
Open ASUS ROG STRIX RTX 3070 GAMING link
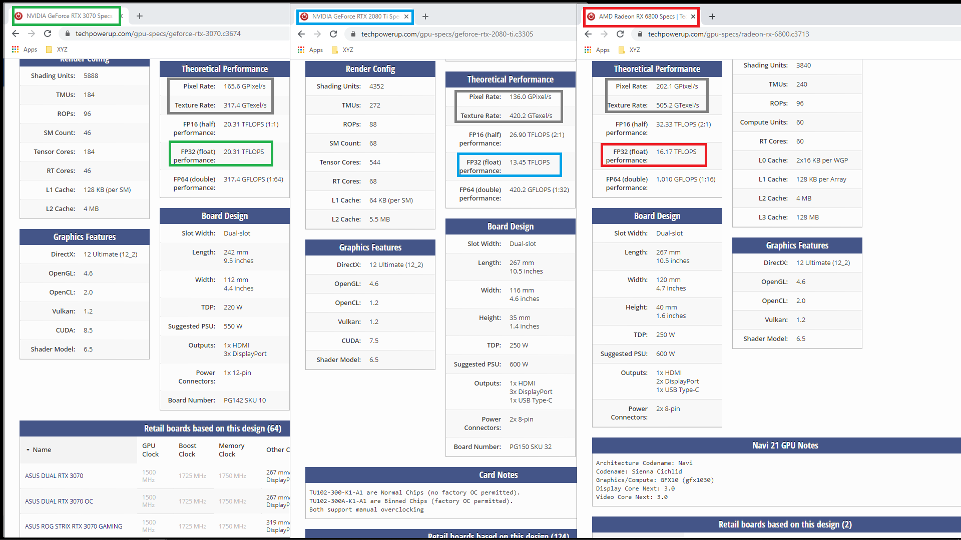(x=74, y=526)
